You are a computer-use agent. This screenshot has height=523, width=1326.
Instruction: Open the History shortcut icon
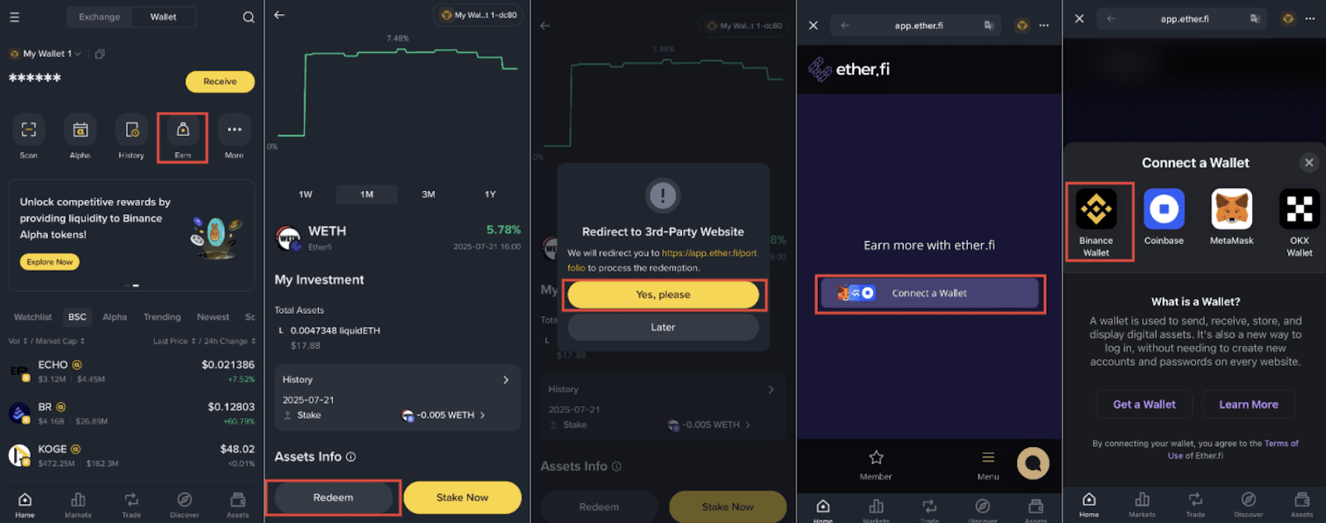[132, 130]
